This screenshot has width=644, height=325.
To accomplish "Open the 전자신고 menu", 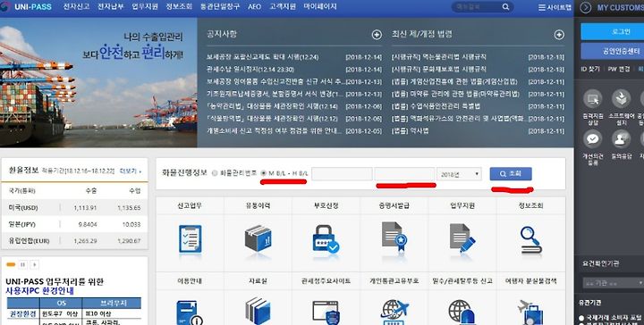I will tap(76, 7).
